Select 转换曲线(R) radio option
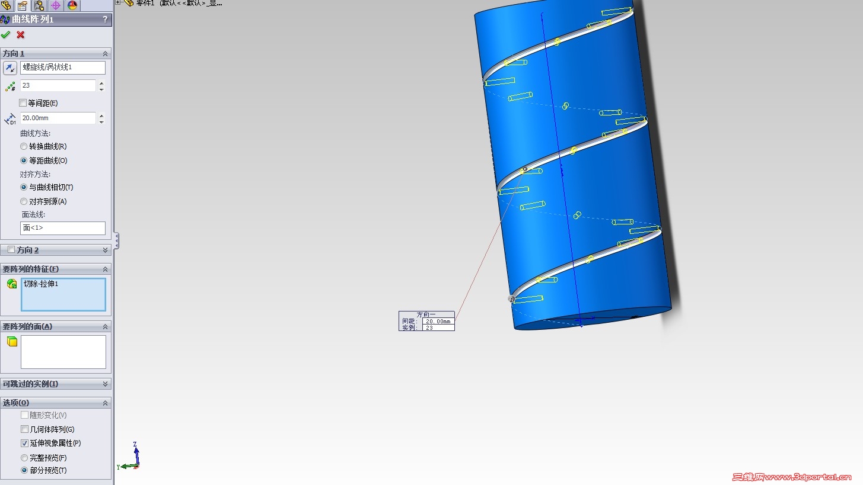This screenshot has height=485, width=863. click(x=24, y=146)
